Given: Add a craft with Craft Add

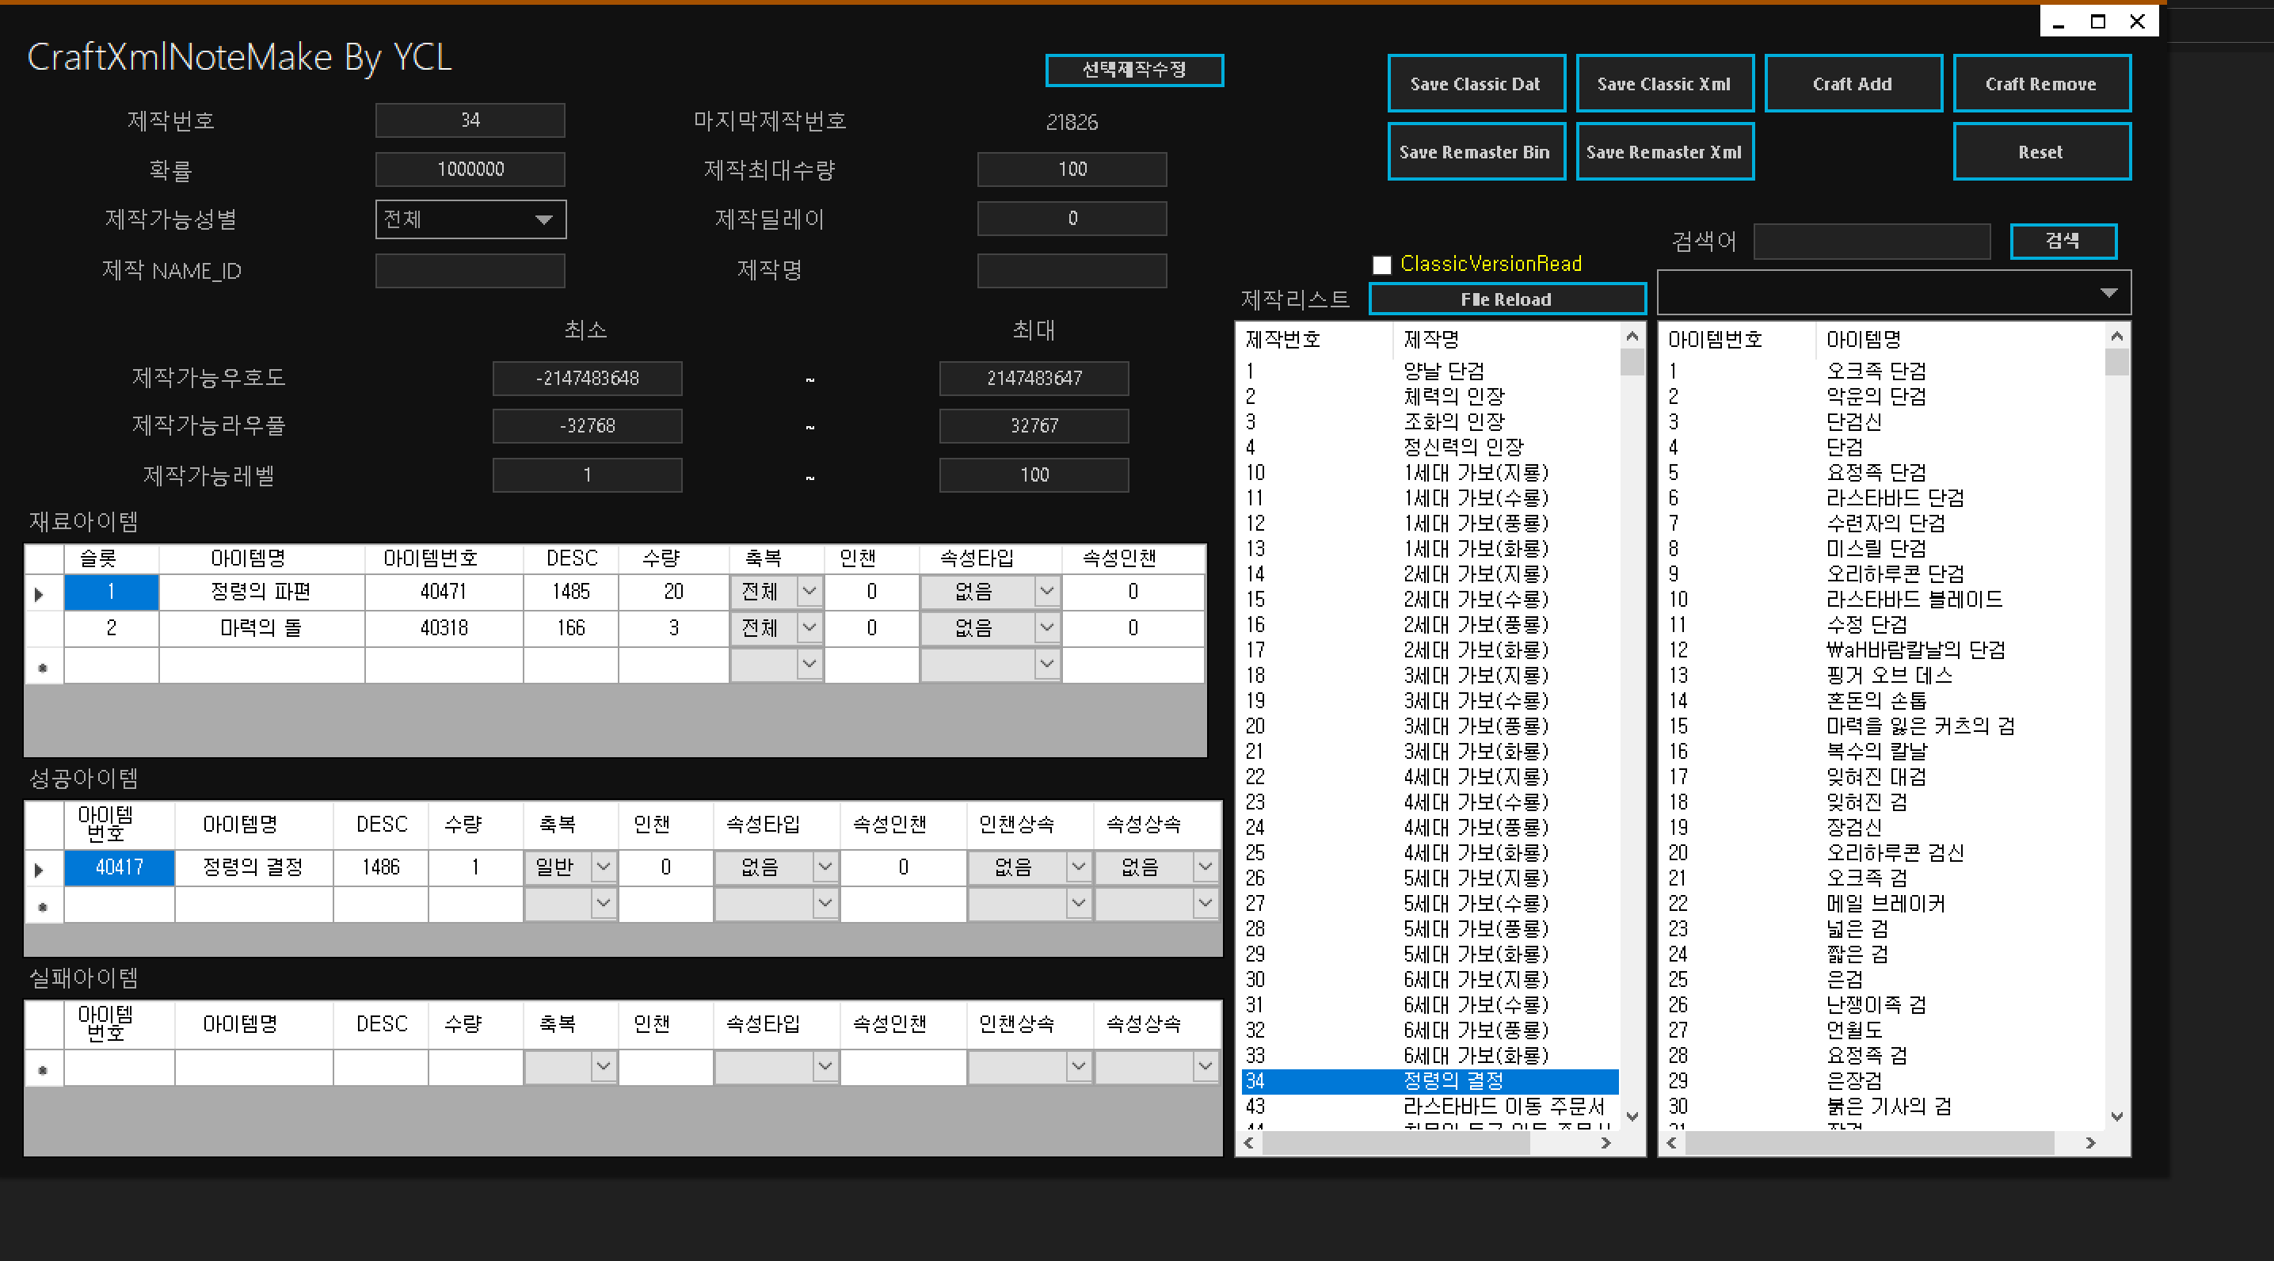Looking at the screenshot, I should [x=1853, y=84].
